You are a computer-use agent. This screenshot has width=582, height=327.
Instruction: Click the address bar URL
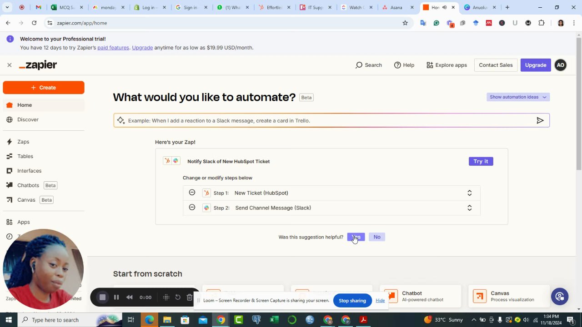coord(82,23)
